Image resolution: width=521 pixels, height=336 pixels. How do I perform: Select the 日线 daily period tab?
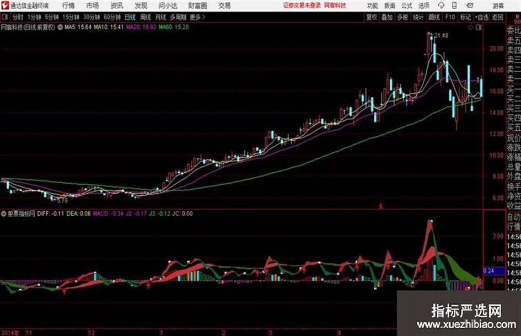coord(130,17)
